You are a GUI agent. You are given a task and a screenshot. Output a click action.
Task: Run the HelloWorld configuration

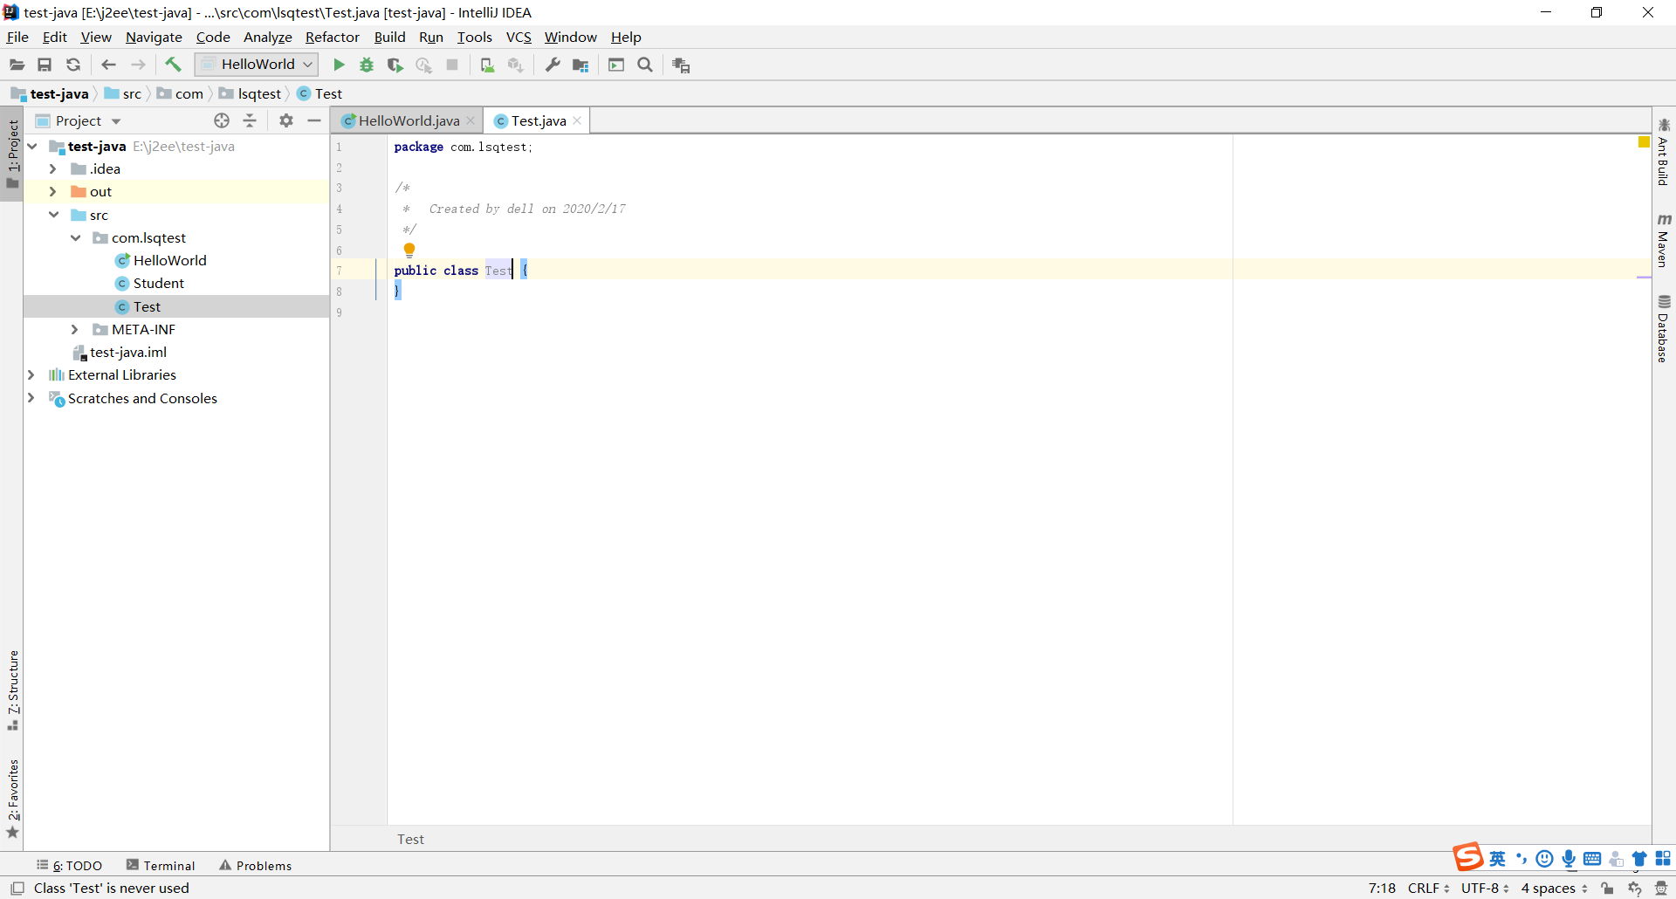[339, 65]
